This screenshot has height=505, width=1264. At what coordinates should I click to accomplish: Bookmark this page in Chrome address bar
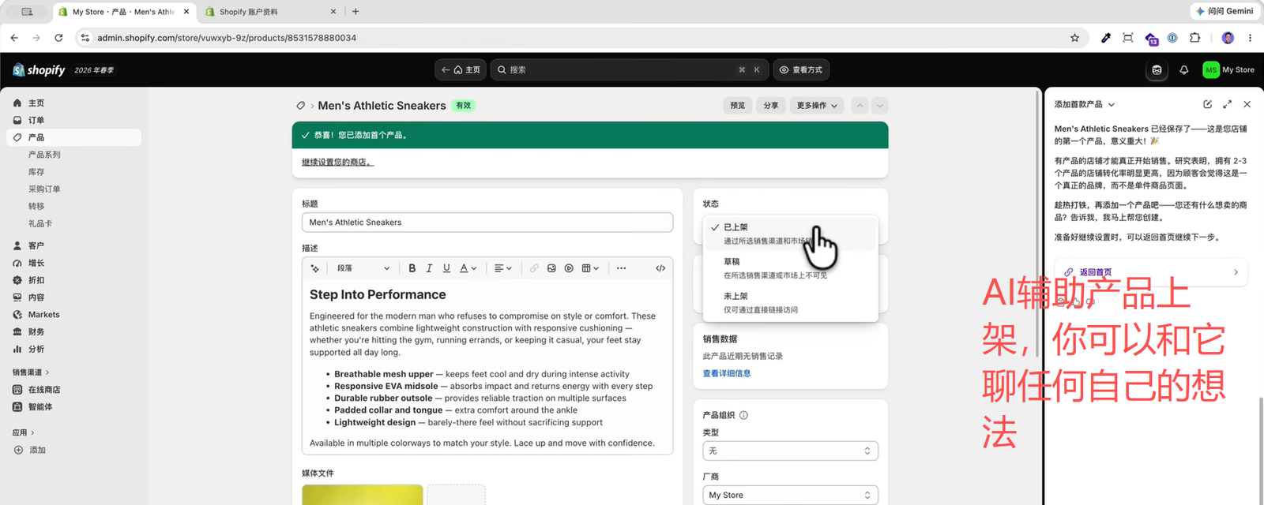[x=1074, y=38]
